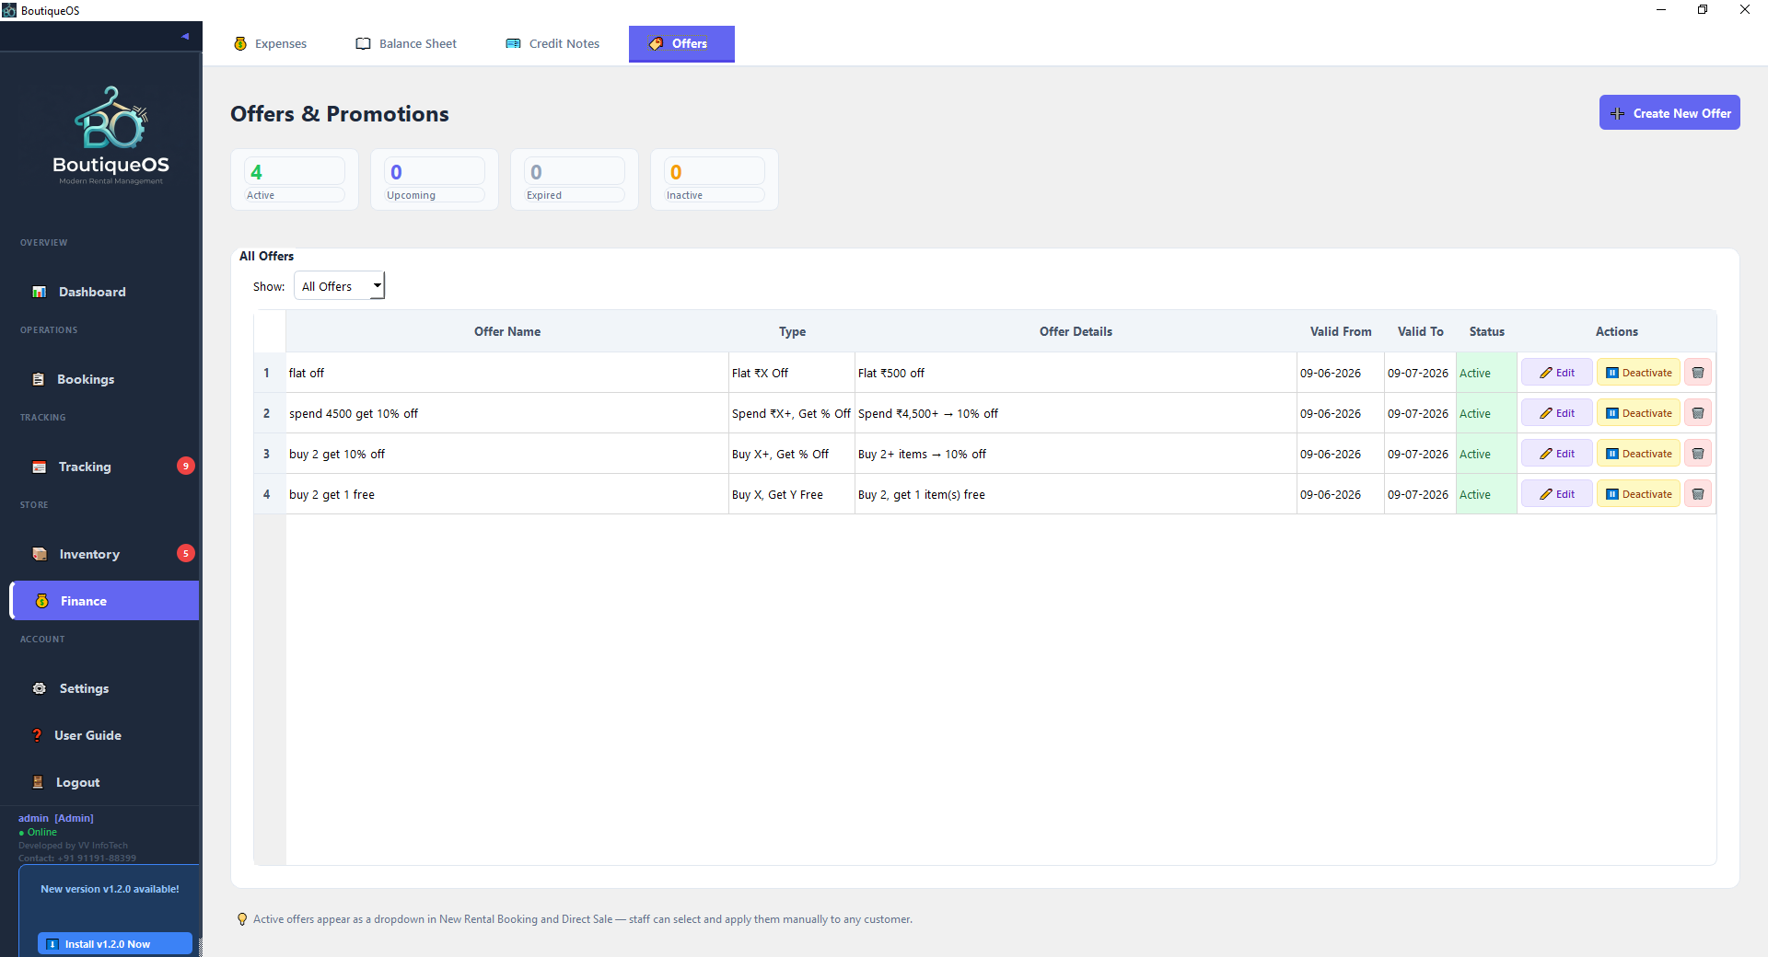
Task: Click Logout in the sidebar
Action: [104, 782]
